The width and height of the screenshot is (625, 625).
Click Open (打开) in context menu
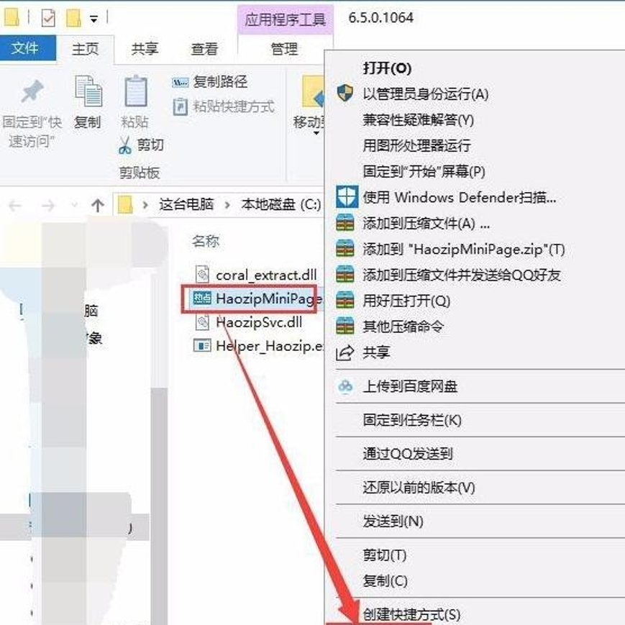(x=387, y=68)
